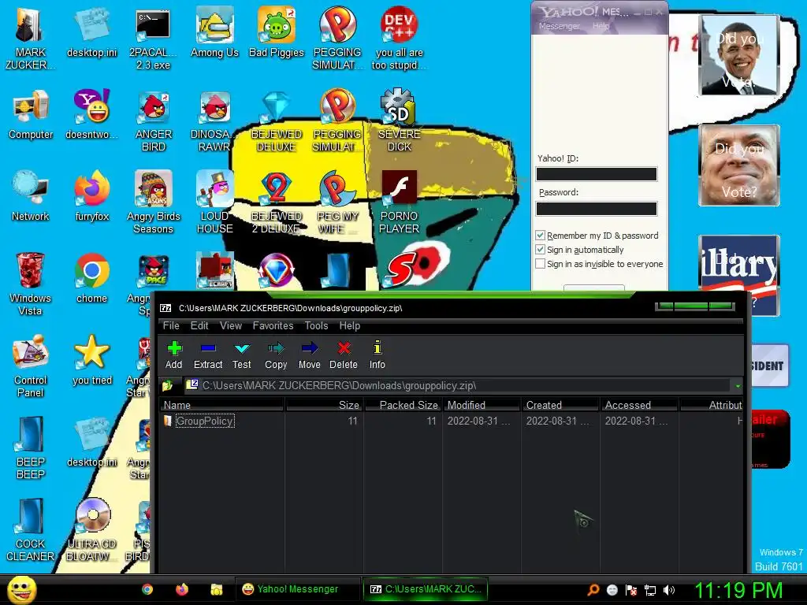Viewport: 807px width, 605px height.
Task: Open the Network desktop icon
Action: [x=31, y=198]
